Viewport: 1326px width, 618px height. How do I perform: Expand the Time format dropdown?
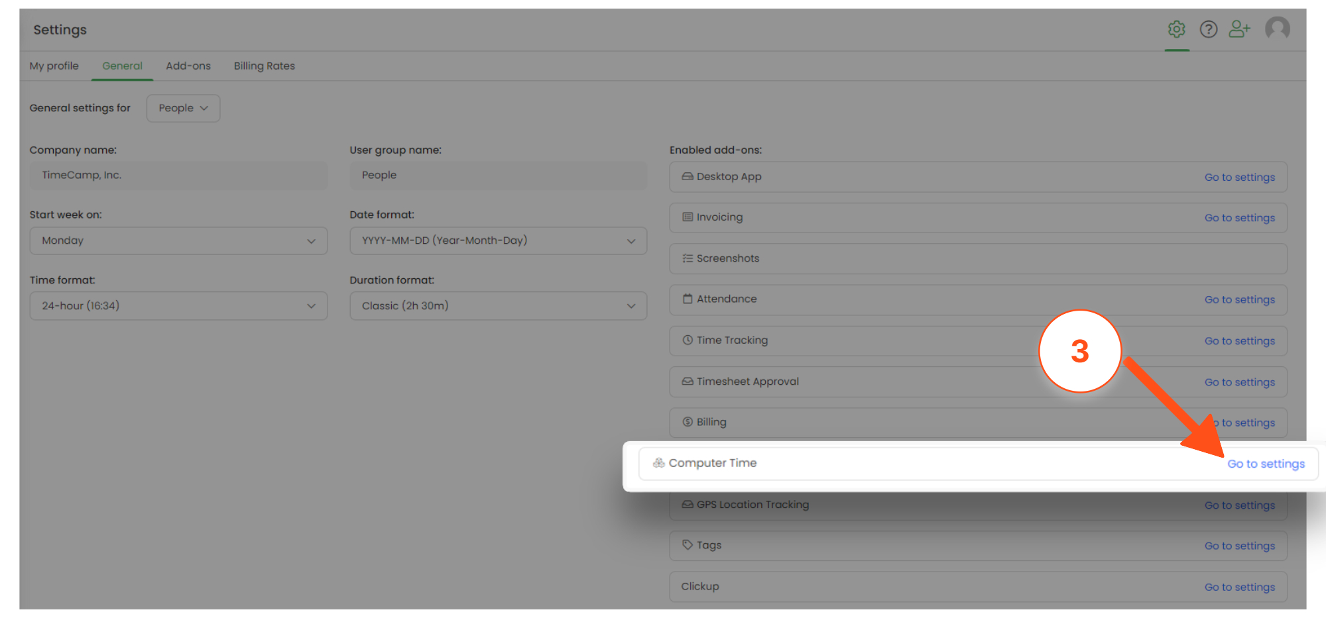pos(178,306)
